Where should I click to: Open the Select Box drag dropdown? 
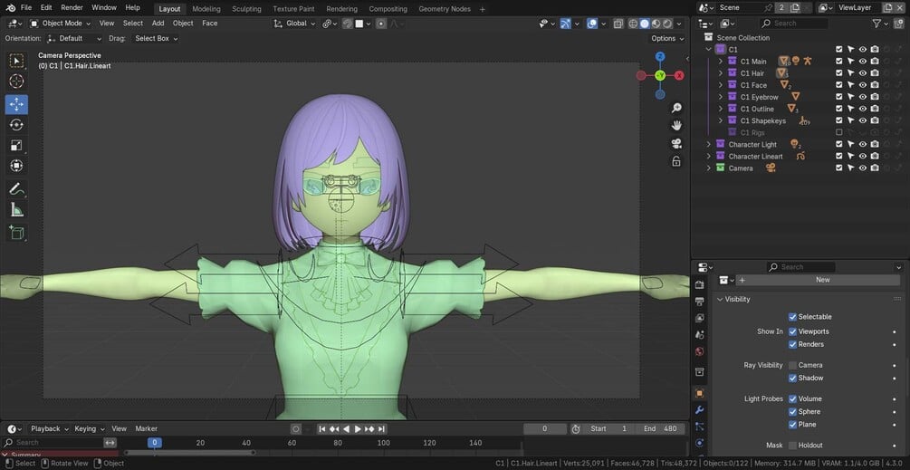pos(154,38)
